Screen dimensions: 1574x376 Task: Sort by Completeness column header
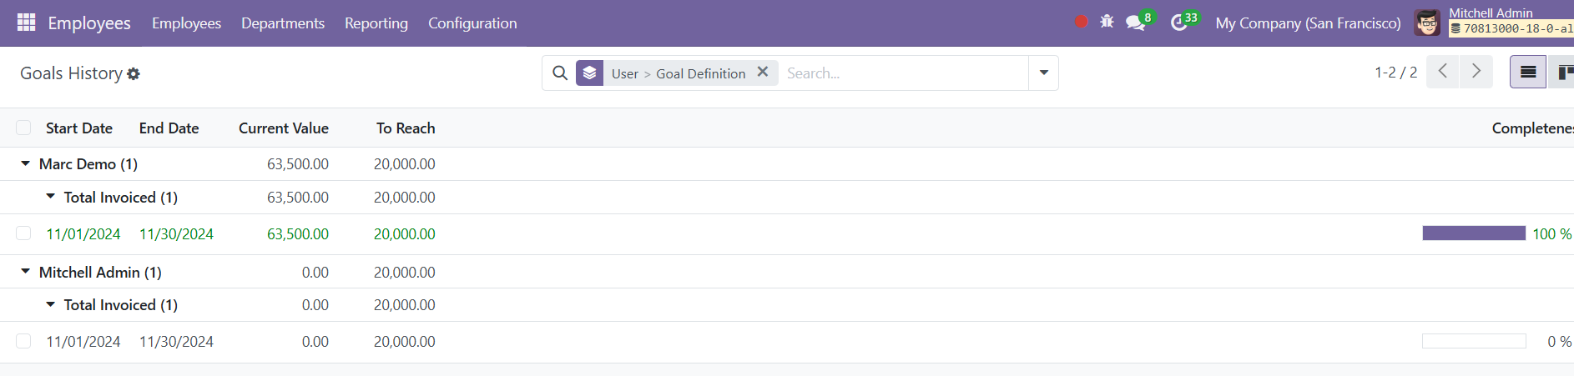(x=1532, y=128)
